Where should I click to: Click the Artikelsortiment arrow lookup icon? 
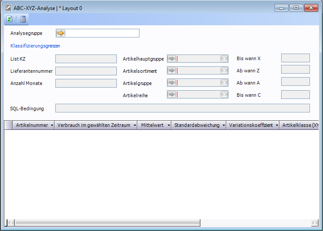(172, 71)
